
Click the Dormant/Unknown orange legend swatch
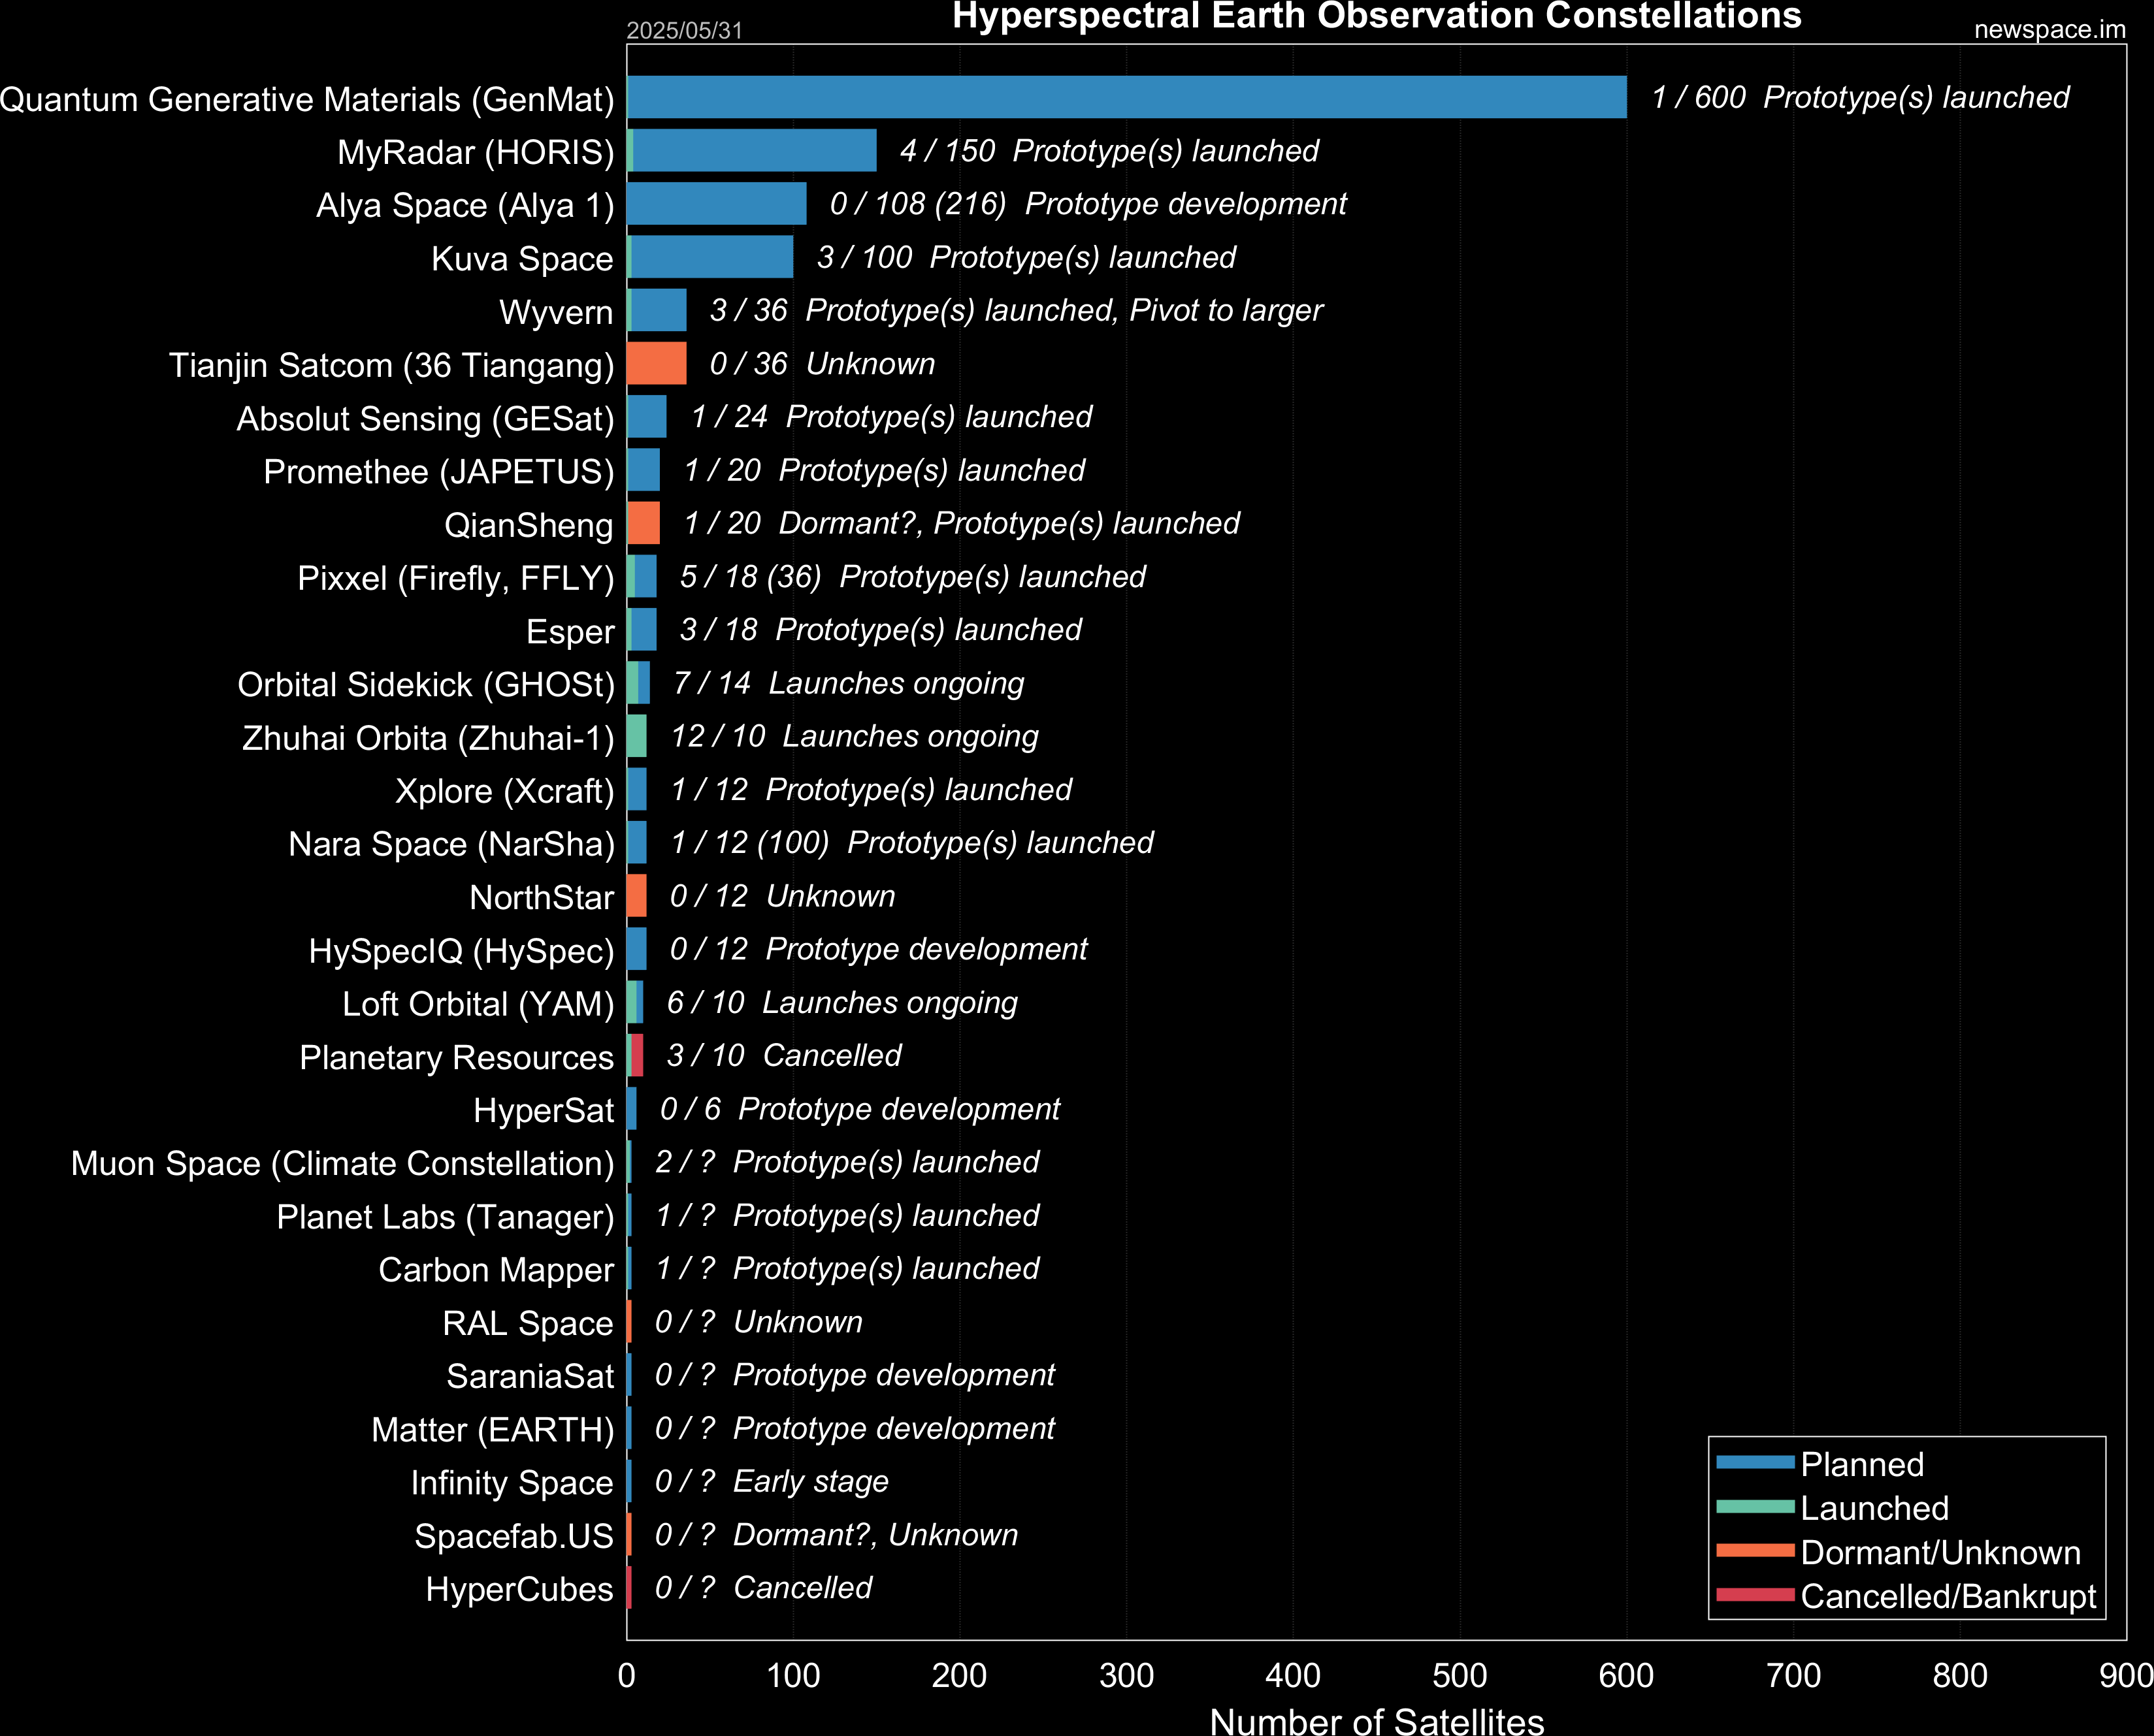pyautogui.click(x=1755, y=1550)
